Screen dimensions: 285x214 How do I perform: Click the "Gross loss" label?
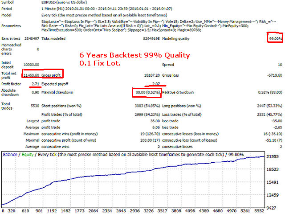[x=170, y=75]
